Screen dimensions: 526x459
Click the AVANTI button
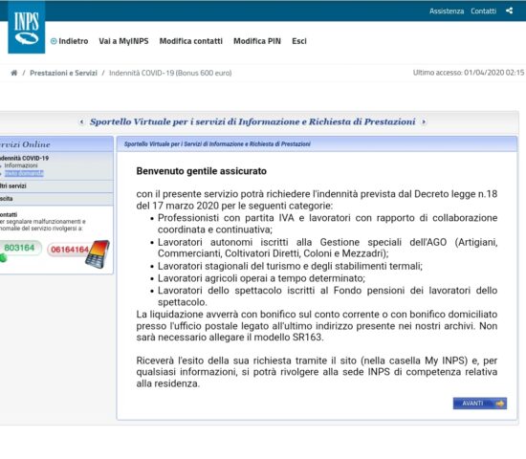tap(480, 404)
